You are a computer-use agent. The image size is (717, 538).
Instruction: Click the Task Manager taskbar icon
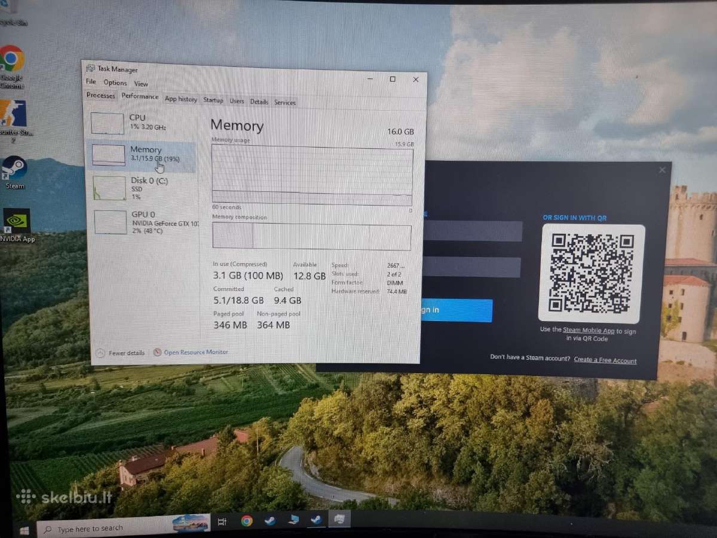(339, 519)
